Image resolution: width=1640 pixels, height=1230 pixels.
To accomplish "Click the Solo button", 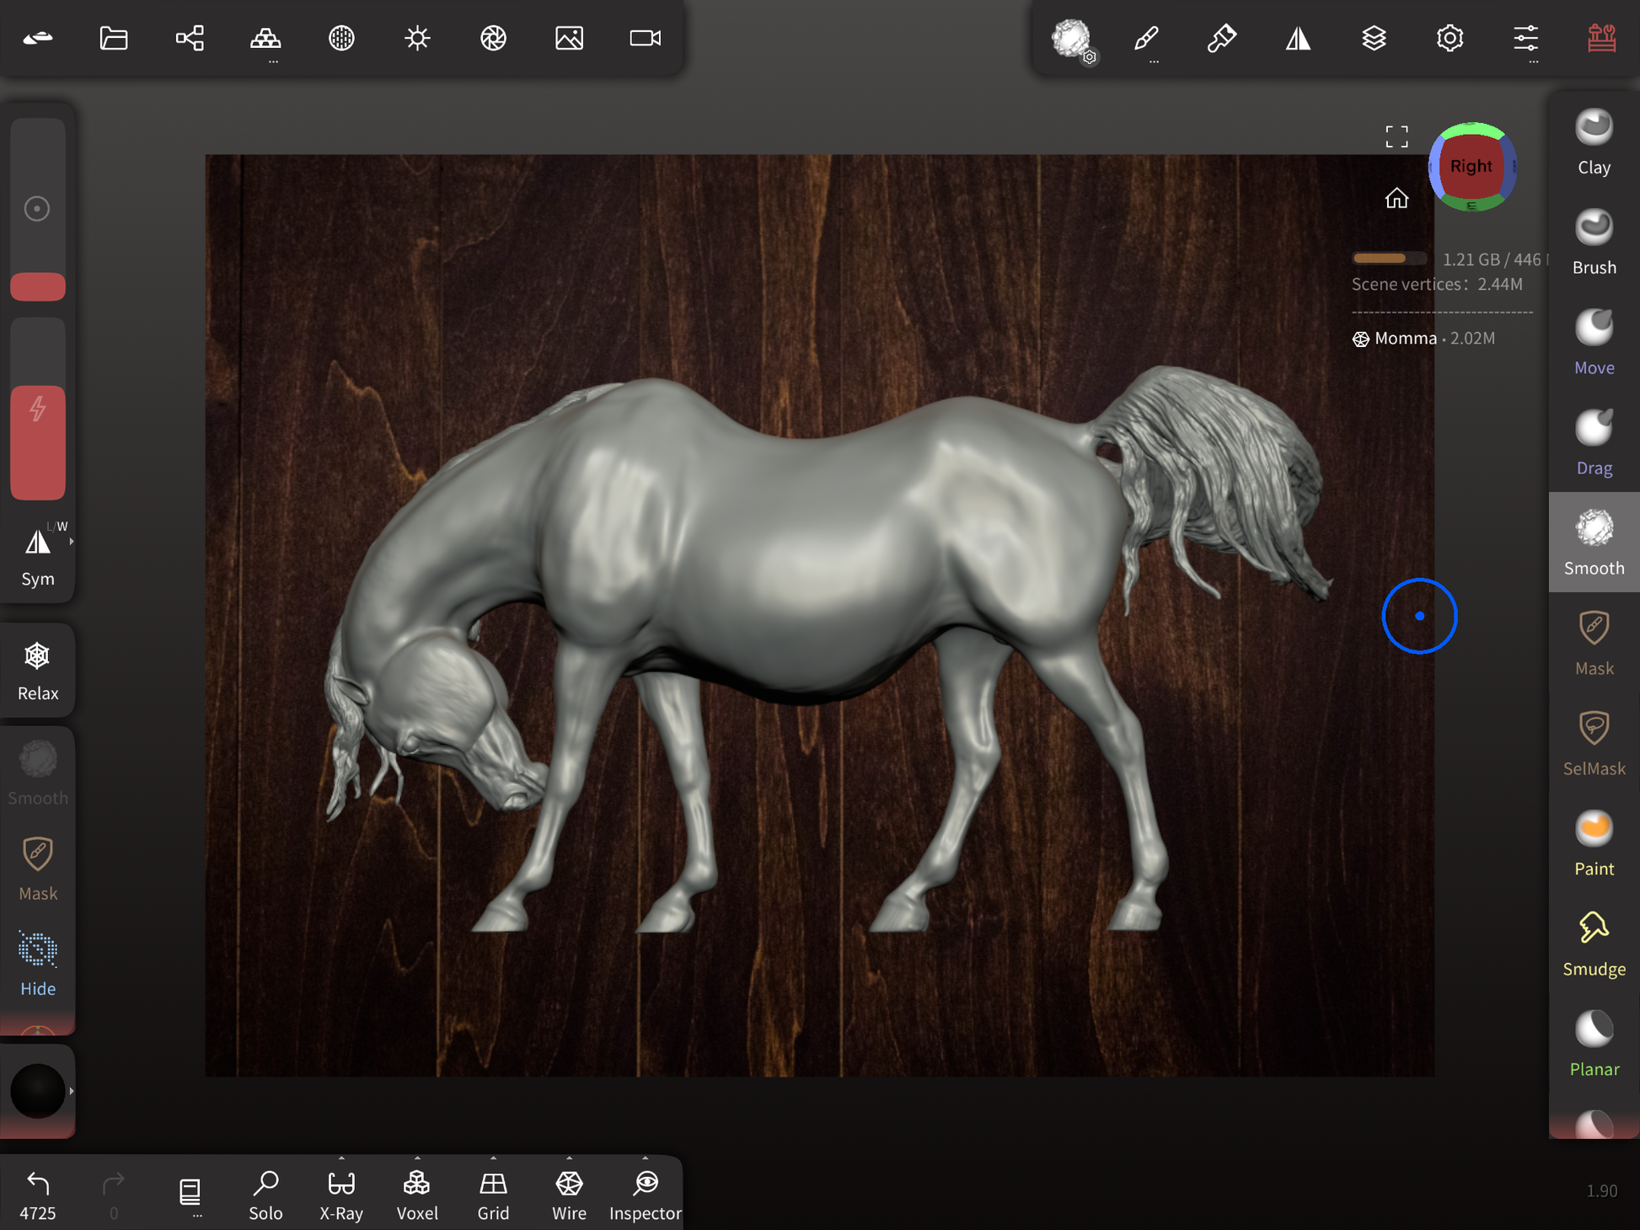I will tap(265, 1194).
